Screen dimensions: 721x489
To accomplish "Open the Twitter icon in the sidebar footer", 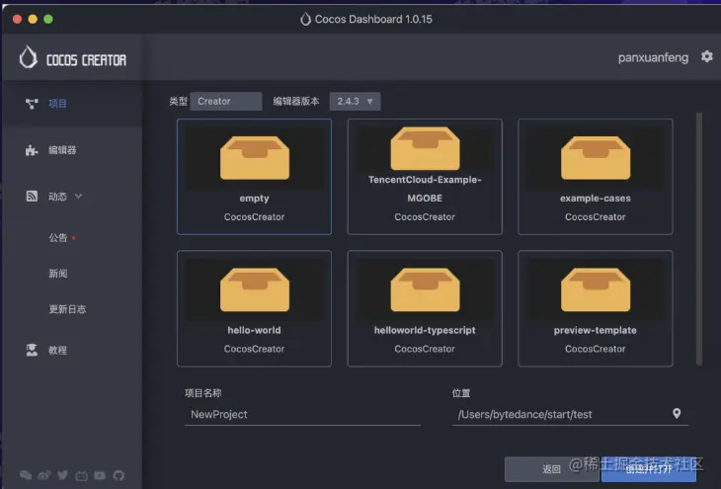I will click(63, 475).
